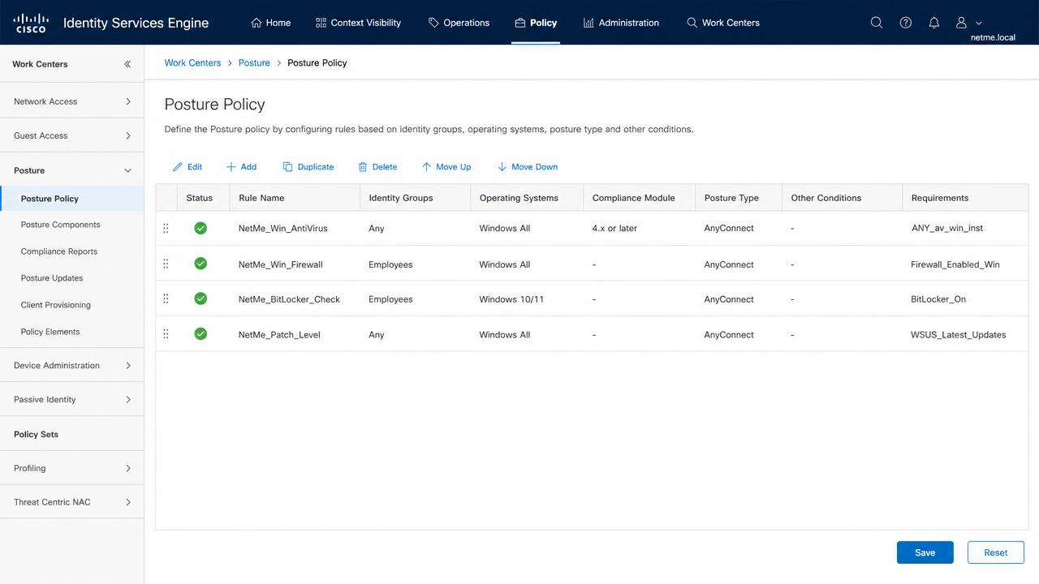Move the rule down

528,167
